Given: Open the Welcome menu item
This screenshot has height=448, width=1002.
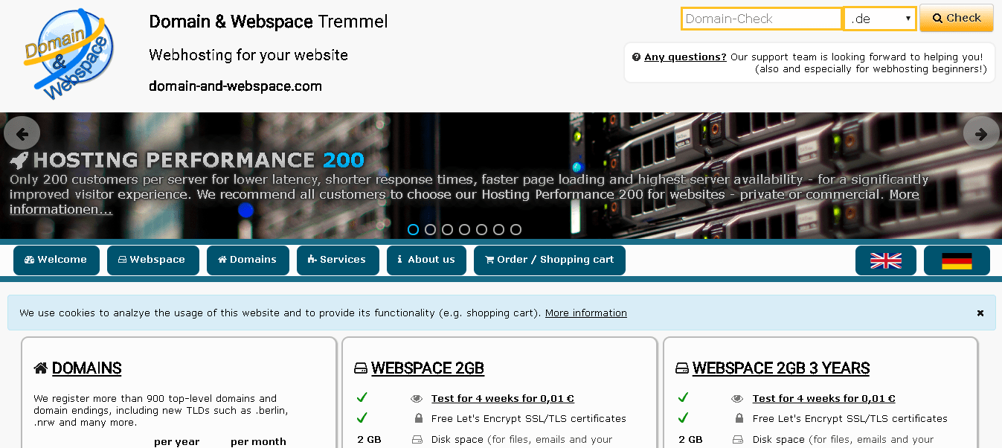Looking at the screenshot, I should coord(57,260).
